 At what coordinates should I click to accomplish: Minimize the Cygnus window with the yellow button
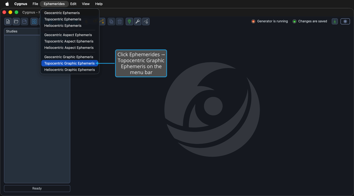[x=10, y=12]
